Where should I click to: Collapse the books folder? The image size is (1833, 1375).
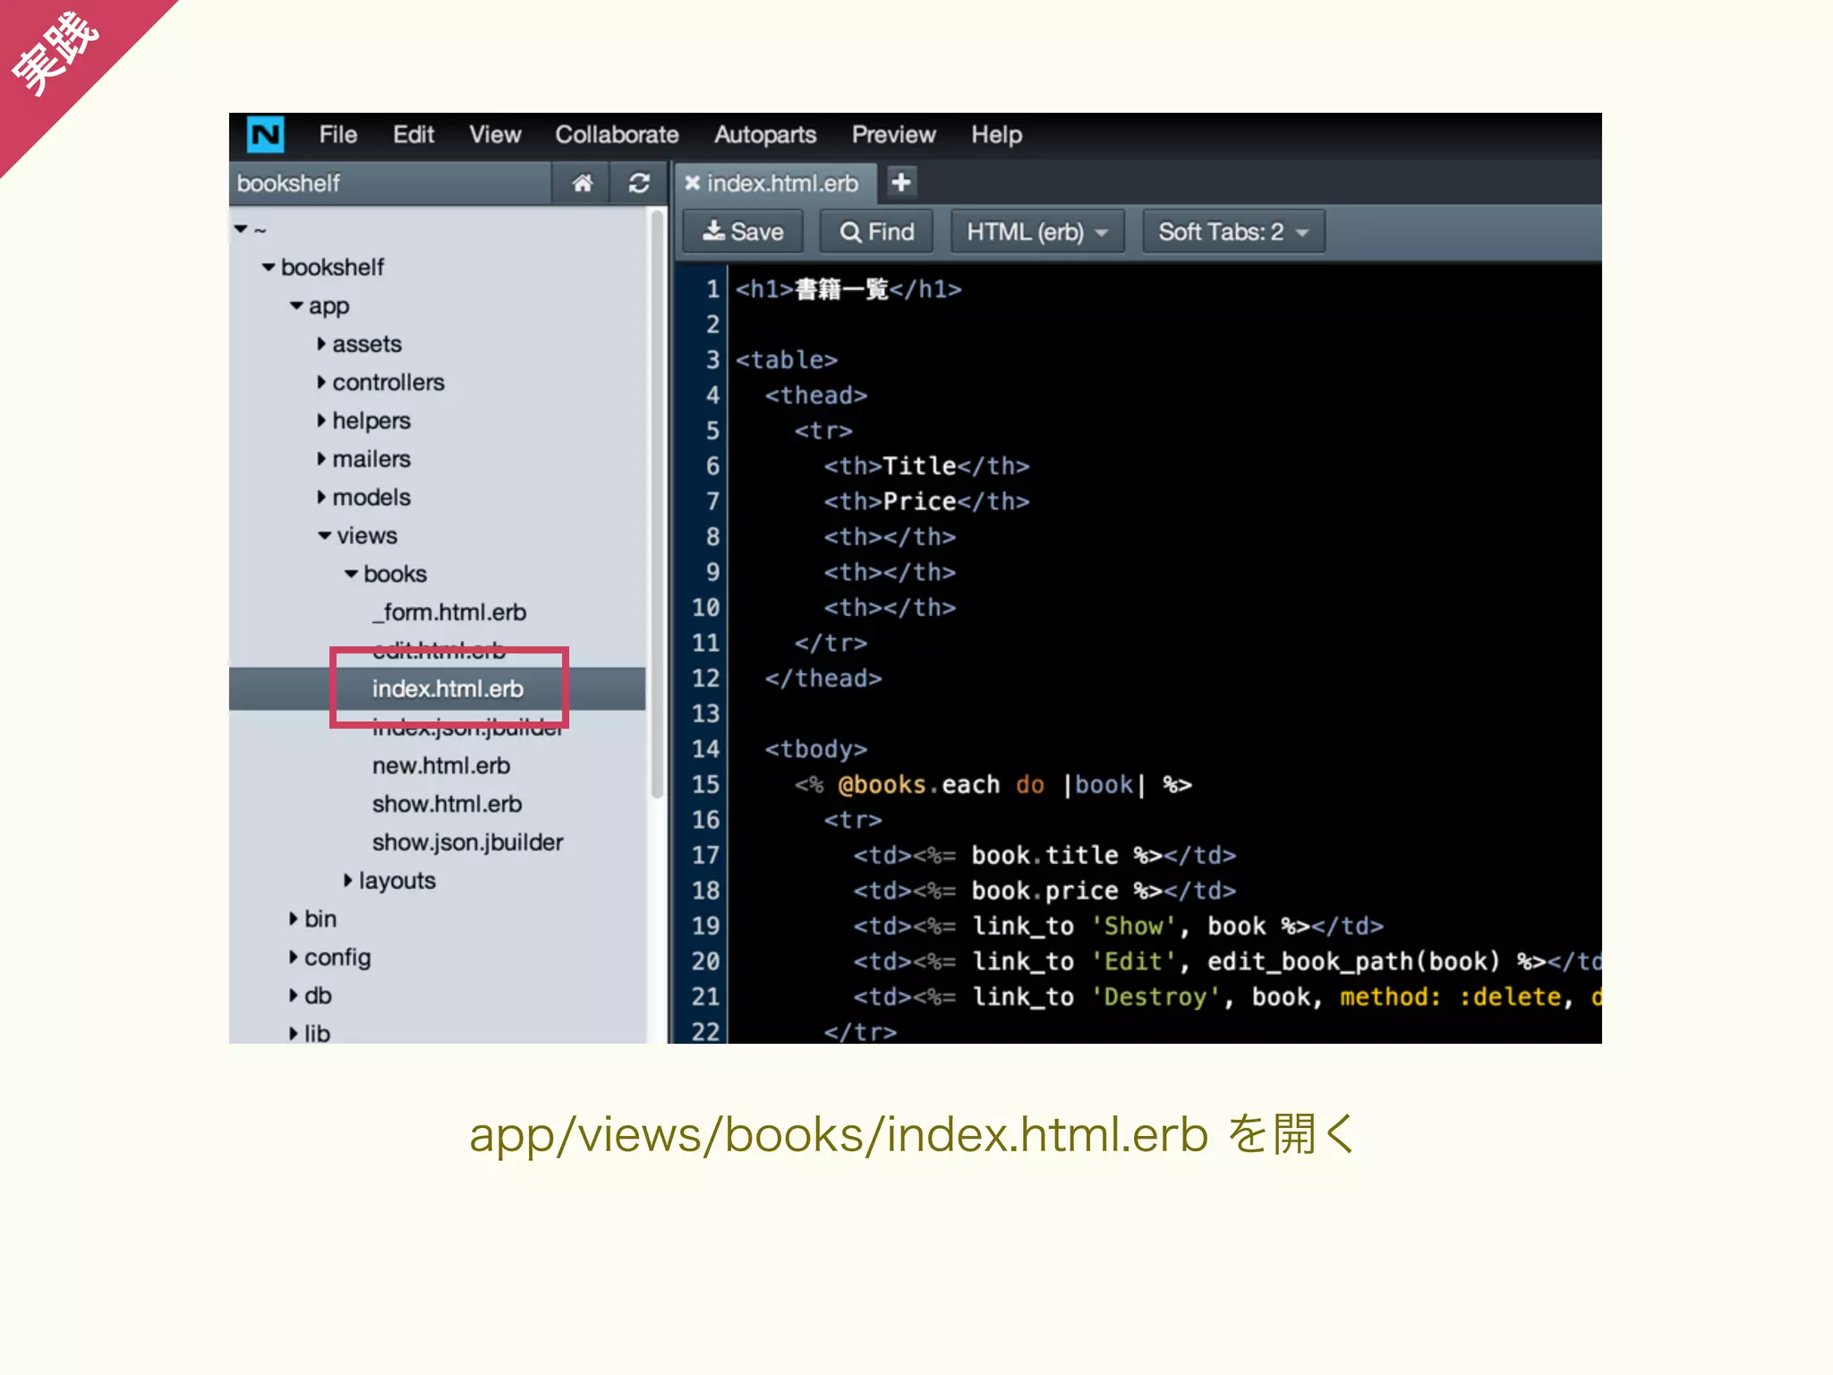pyautogui.click(x=351, y=574)
